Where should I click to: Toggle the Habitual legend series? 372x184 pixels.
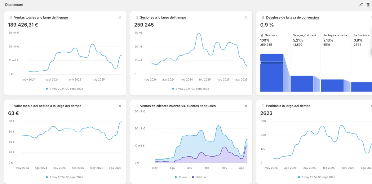coord(199,177)
